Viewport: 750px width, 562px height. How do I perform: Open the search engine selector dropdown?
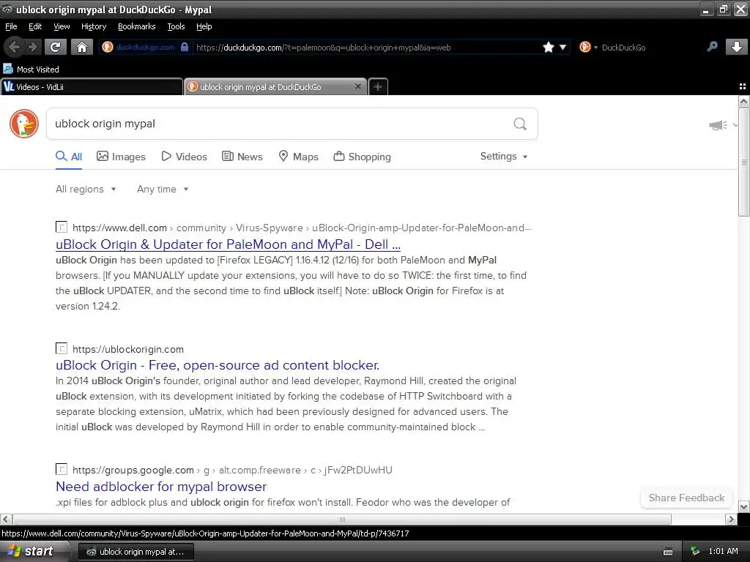[x=588, y=47]
